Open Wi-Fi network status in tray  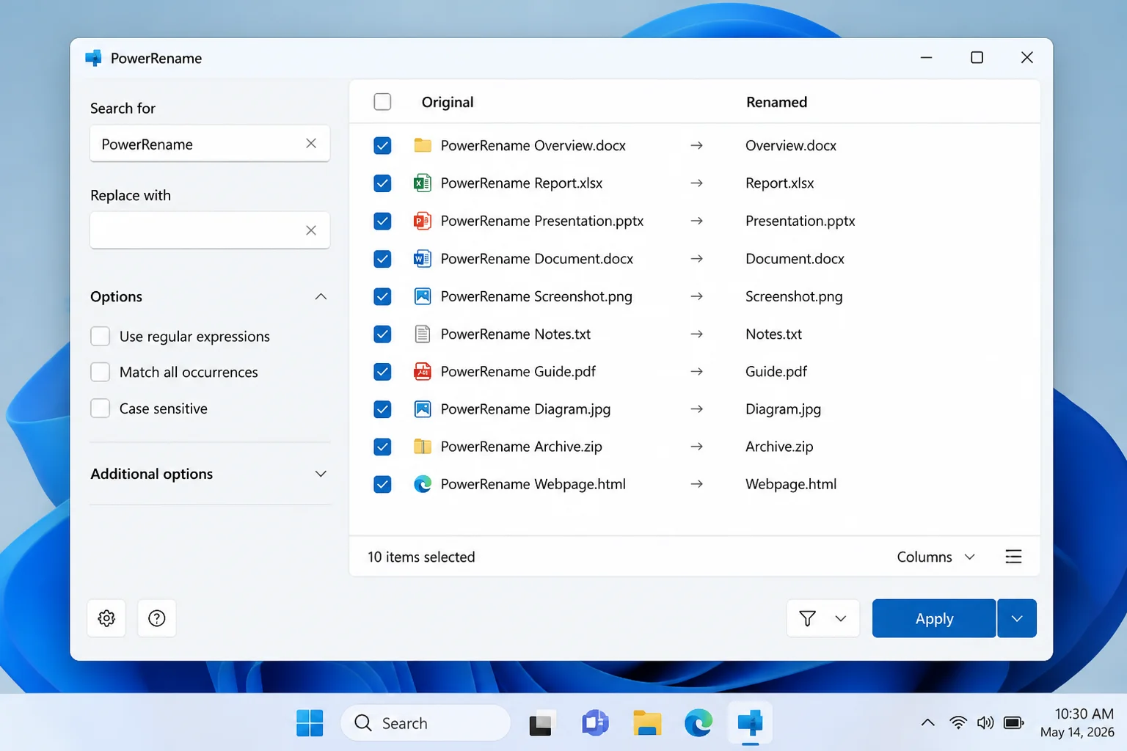[x=958, y=722]
